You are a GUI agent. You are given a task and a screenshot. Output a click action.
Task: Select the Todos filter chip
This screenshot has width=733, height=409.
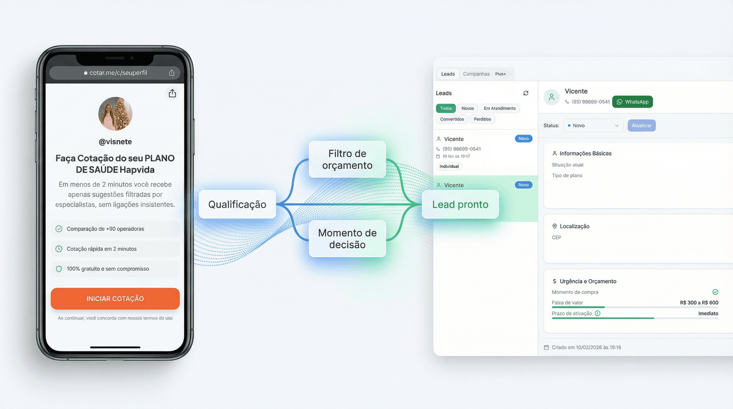[x=446, y=108]
